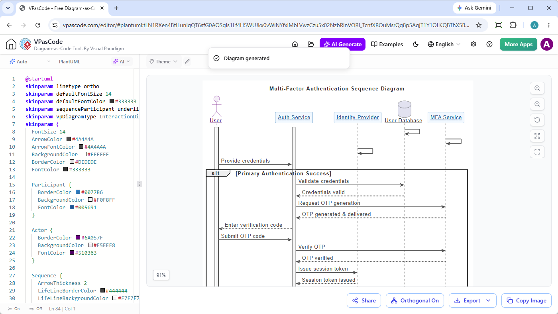This screenshot has height=314, width=558.
Task: Click the MFA Service participant box
Action: 446,117
